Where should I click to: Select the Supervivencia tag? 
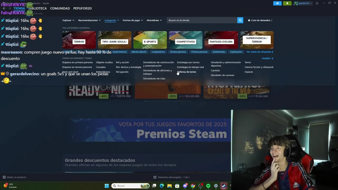(119, 52)
